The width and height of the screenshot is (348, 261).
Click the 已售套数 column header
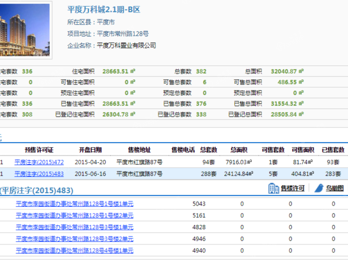333,150
